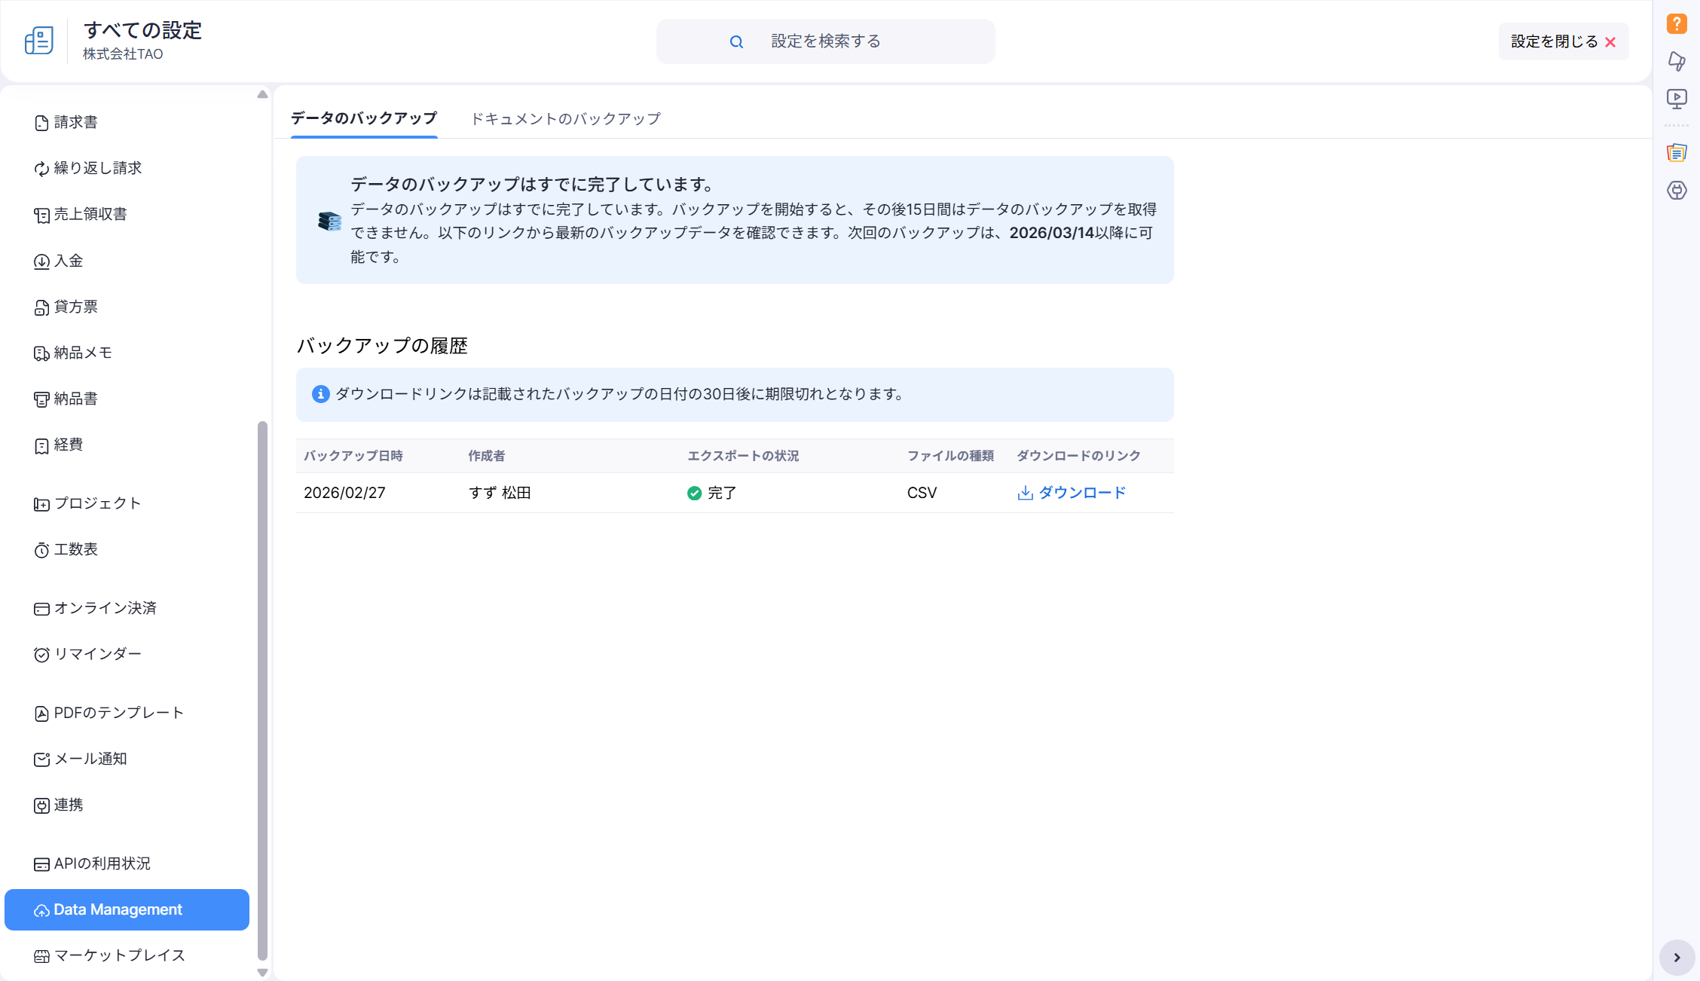Click the ダウンロード link for 2026/02/27 backup
Image resolution: width=1700 pixels, height=981 pixels.
(1081, 493)
